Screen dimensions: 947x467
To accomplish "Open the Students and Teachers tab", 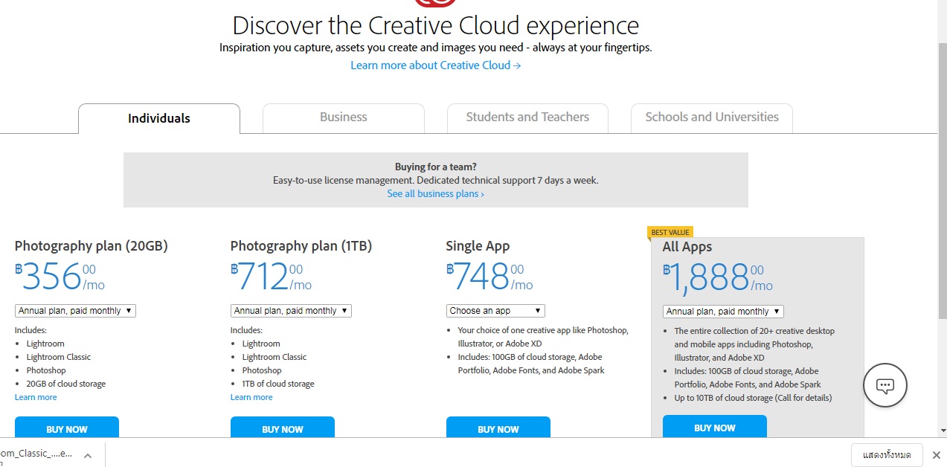I will click(x=527, y=117).
